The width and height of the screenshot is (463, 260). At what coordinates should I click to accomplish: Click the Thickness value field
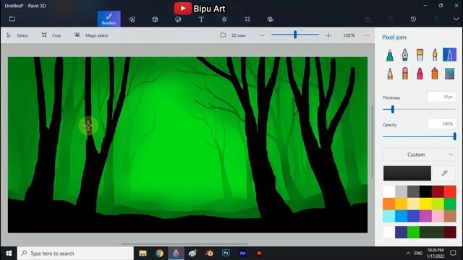coord(442,97)
